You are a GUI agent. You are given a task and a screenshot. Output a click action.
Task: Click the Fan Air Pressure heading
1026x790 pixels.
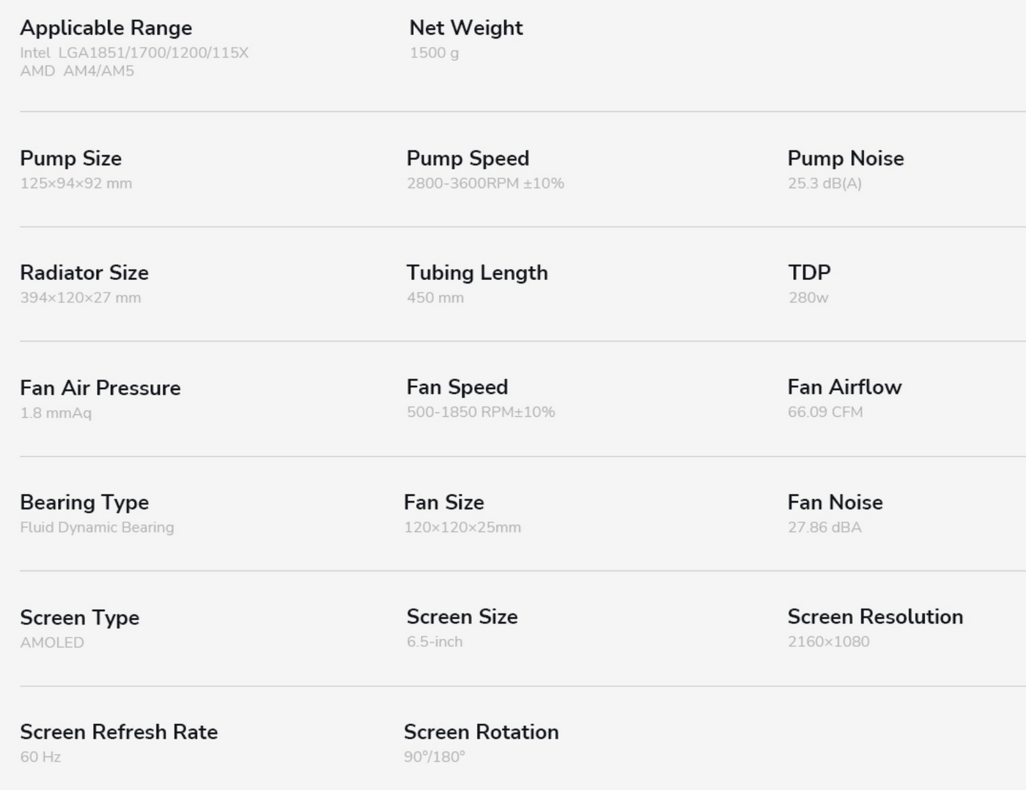click(x=100, y=388)
